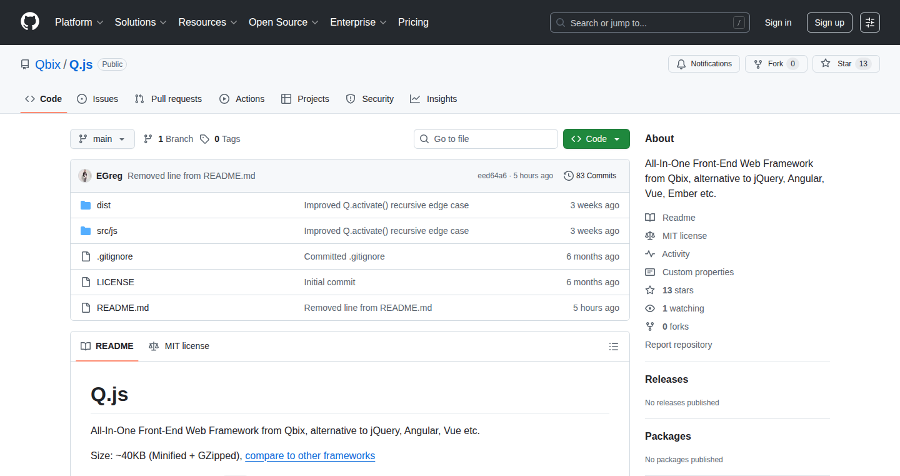Screen dimensions: 900x476
Task: Click the book icon beside Readme
Action: coord(650,218)
